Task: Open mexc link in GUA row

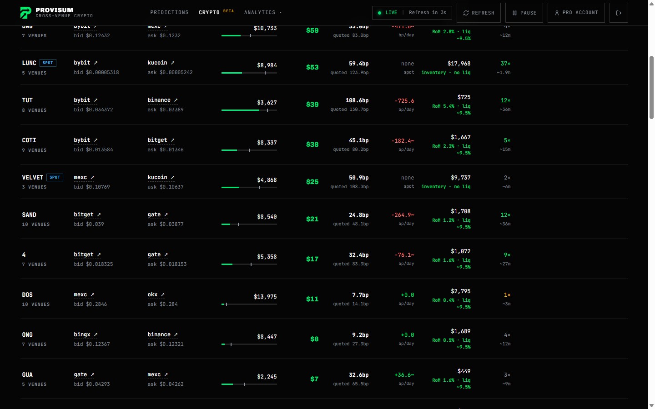Action: click(x=158, y=374)
